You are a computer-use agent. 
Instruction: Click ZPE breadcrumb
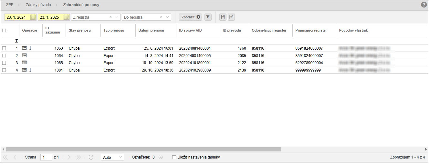click(10, 5)
